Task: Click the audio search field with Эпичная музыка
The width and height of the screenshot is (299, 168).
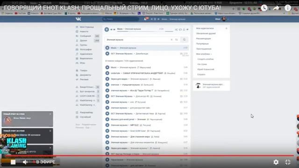Action: click(x=137, y=40)
